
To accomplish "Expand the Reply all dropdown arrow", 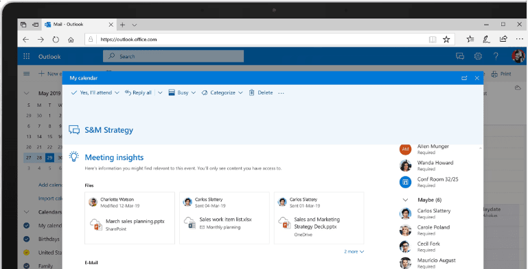I will tap(160, 92).
